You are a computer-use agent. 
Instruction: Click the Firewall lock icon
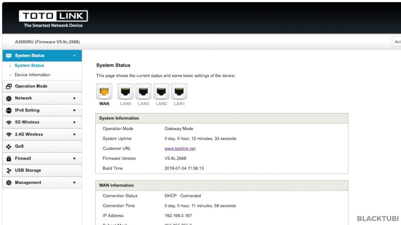[x=9, y=158]
